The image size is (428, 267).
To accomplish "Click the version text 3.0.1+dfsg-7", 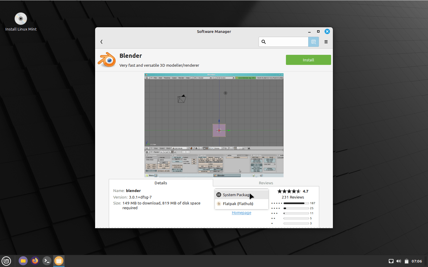I will [140, 197].
